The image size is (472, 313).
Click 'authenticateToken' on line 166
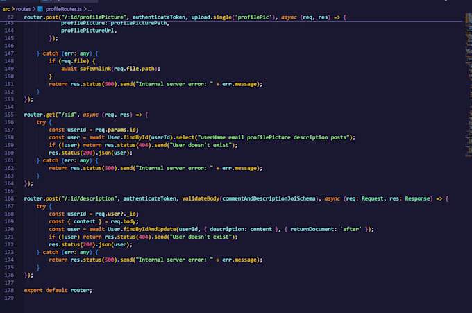pos(150,198)
